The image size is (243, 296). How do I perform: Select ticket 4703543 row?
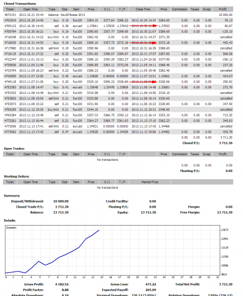coord(118,20)
